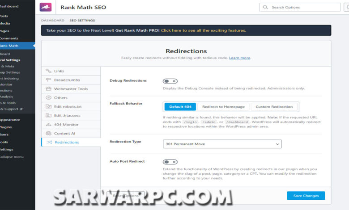Image resolution: width=349 pixels, height=210 pixels.
Task: Click the Redirections shuffle icon
Action: click(x=49, y=142)
